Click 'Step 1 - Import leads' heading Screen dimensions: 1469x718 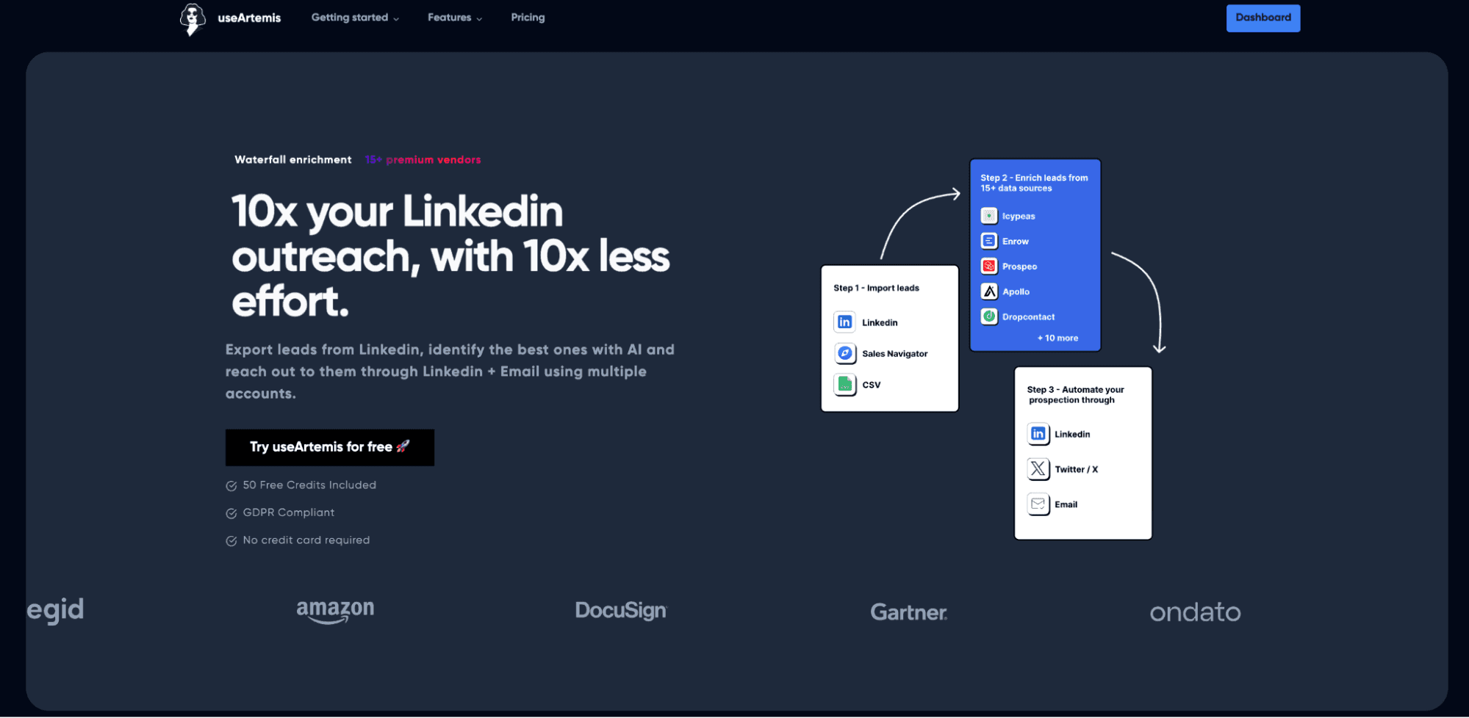pyautogui.click(x=876, y=288)
